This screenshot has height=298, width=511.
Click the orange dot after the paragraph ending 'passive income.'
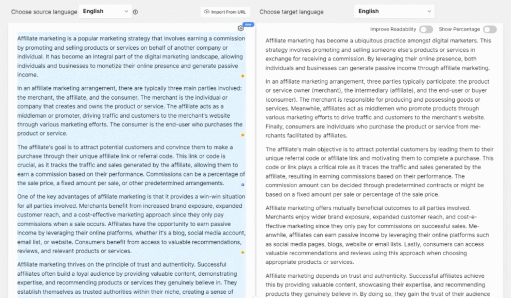point(243,76)
